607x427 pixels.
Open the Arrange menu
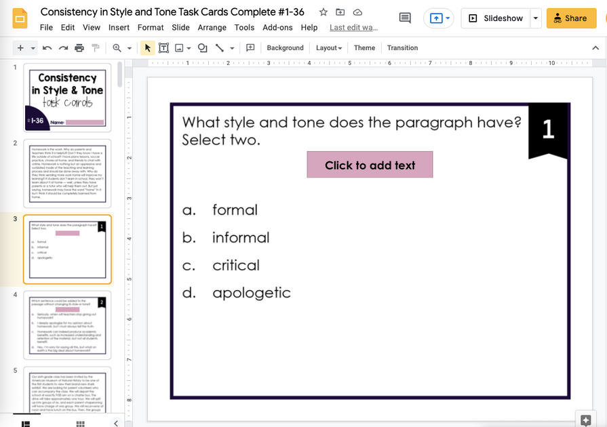click(212, 28)
